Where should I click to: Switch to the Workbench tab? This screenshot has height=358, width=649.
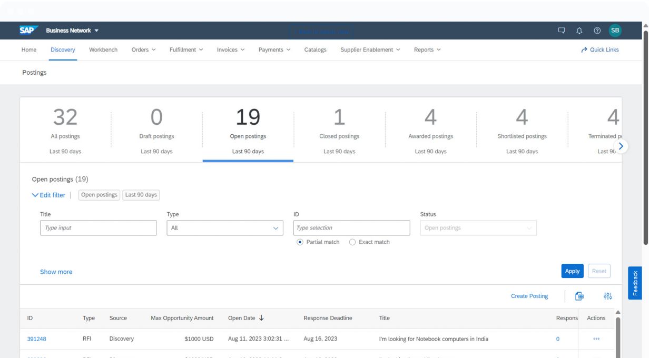click(103, 50)
